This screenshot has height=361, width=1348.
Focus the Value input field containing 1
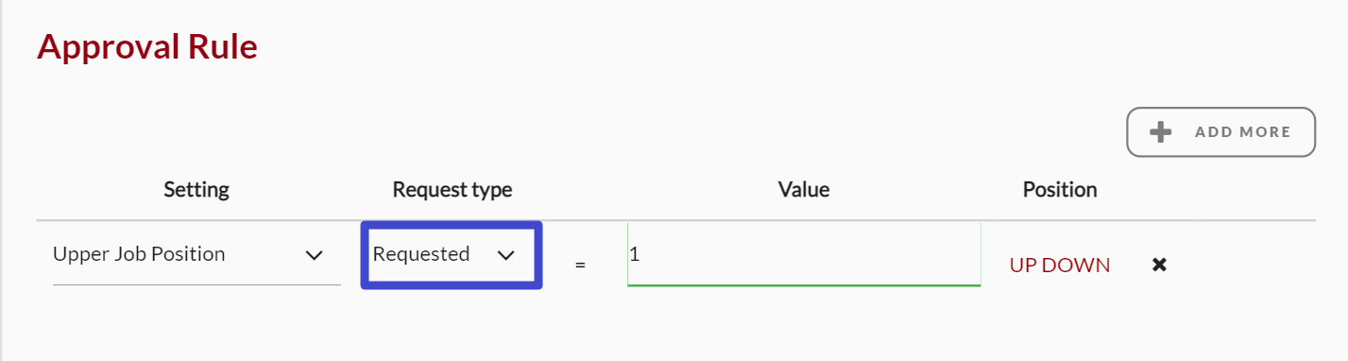[x=804, y=254]
